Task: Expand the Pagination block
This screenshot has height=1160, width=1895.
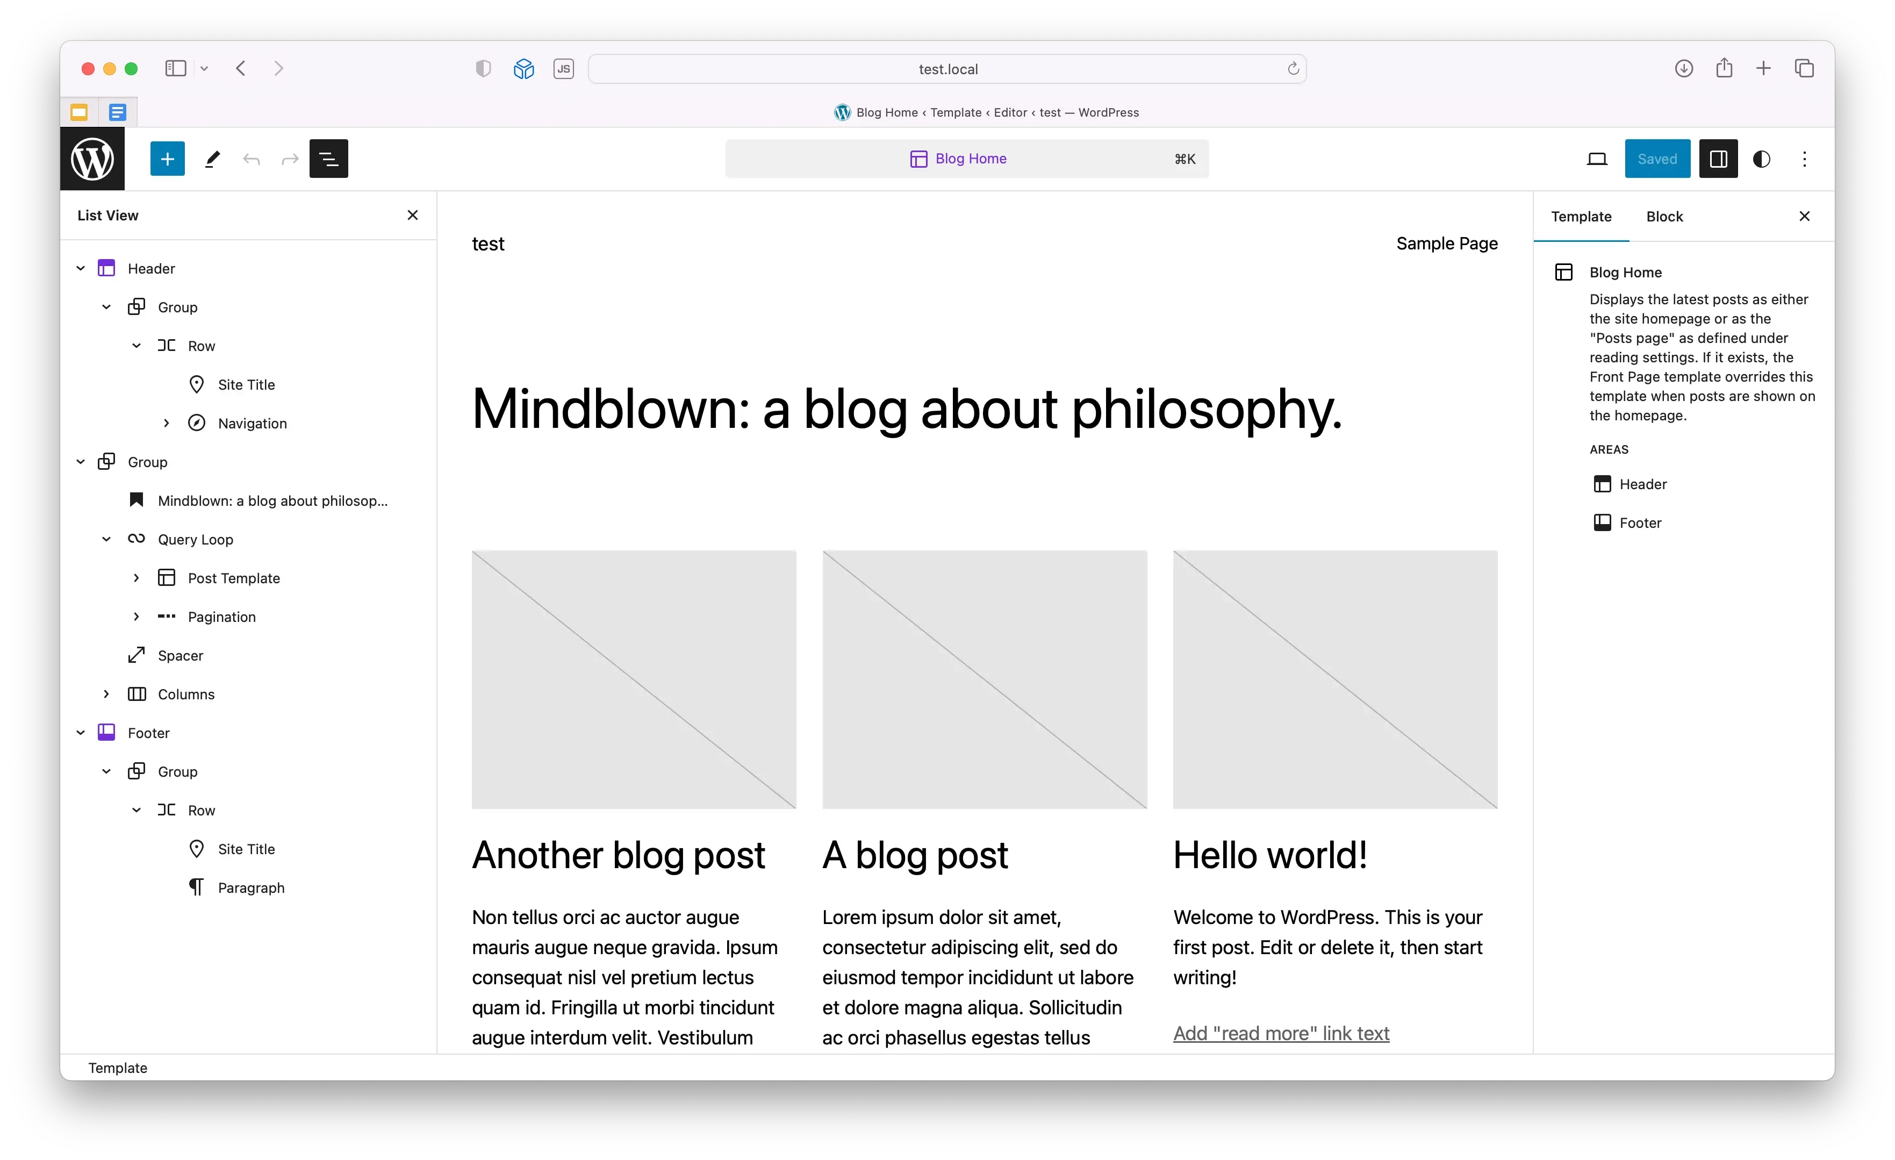Action: pyautogui.click(x=136, y=616)
